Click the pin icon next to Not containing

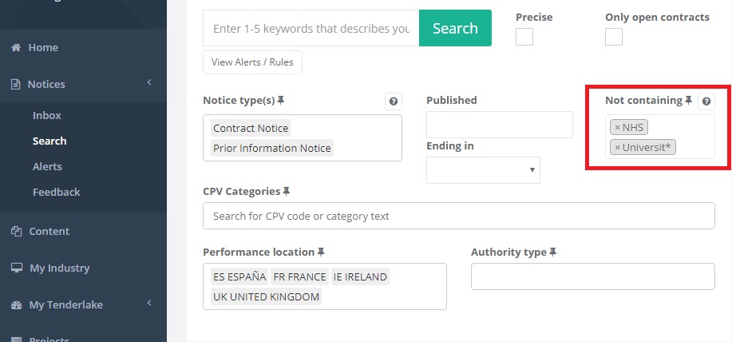click(x=688, y=101)
